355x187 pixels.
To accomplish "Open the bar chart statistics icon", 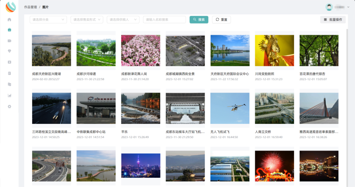I will click(10, 96).
